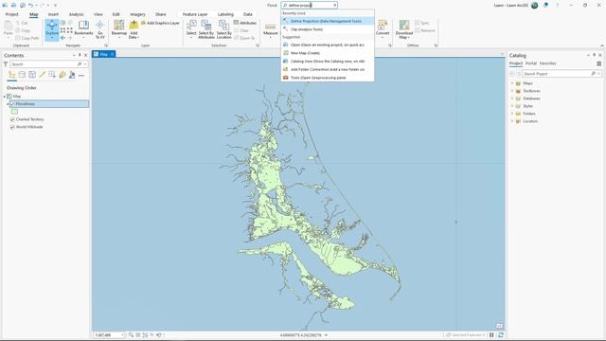Screen dimensions: 606x341
Task: Expand the Toolboxes node in Catalog
Action: [x=512, y=91]
